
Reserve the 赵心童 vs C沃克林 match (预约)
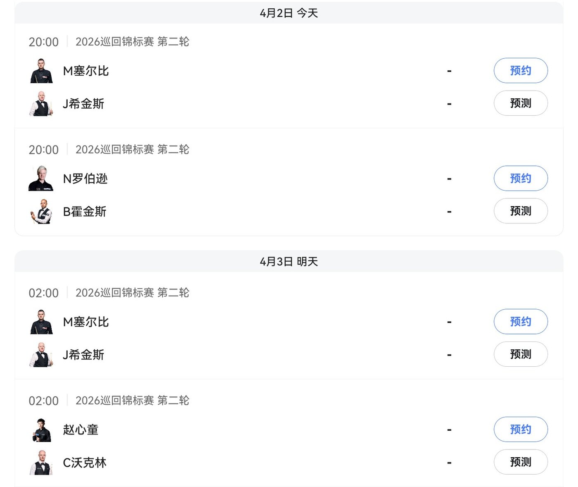coord(520,430)
